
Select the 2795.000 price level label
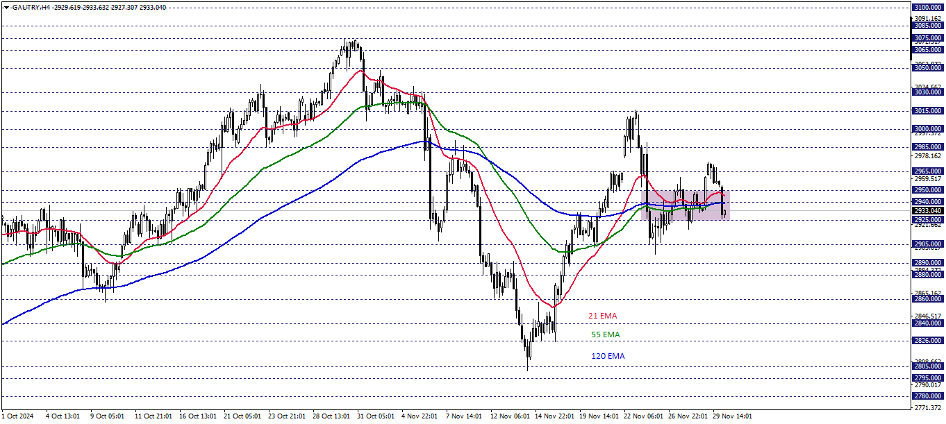[928, 378]
